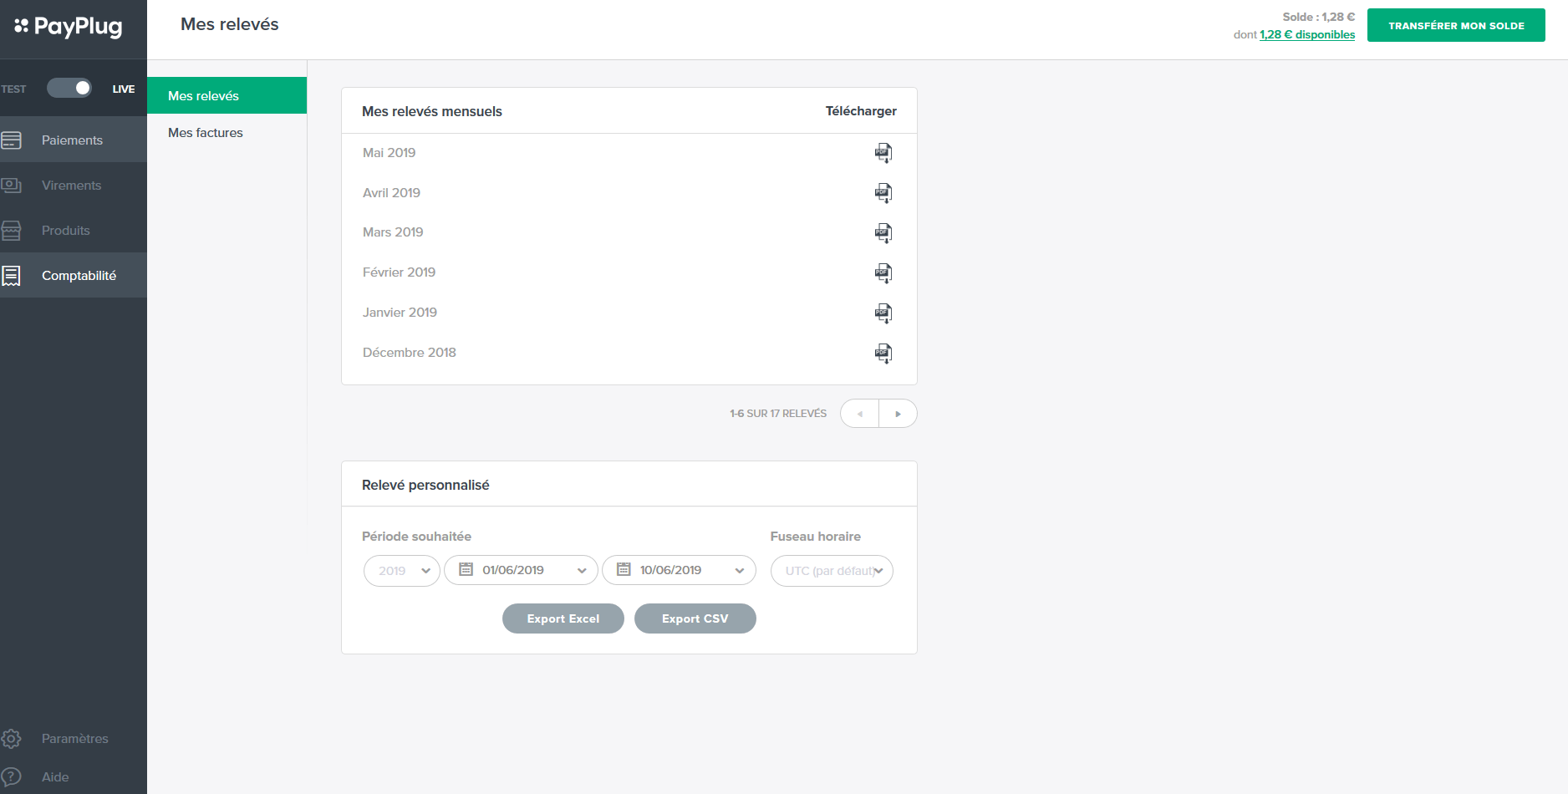Download the Avril 2019 PDF statement
Screen dimensions: 1568x794
coord(883,193)
